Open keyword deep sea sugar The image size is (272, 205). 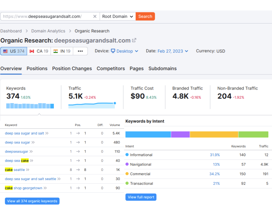[x=18, y=142]
